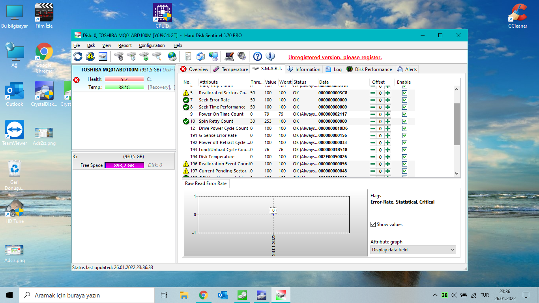The width and height of the screenshot is (539, 303).
Task: Click the monitor with screwdriver toolbar icon
Action: coord(229,56)
